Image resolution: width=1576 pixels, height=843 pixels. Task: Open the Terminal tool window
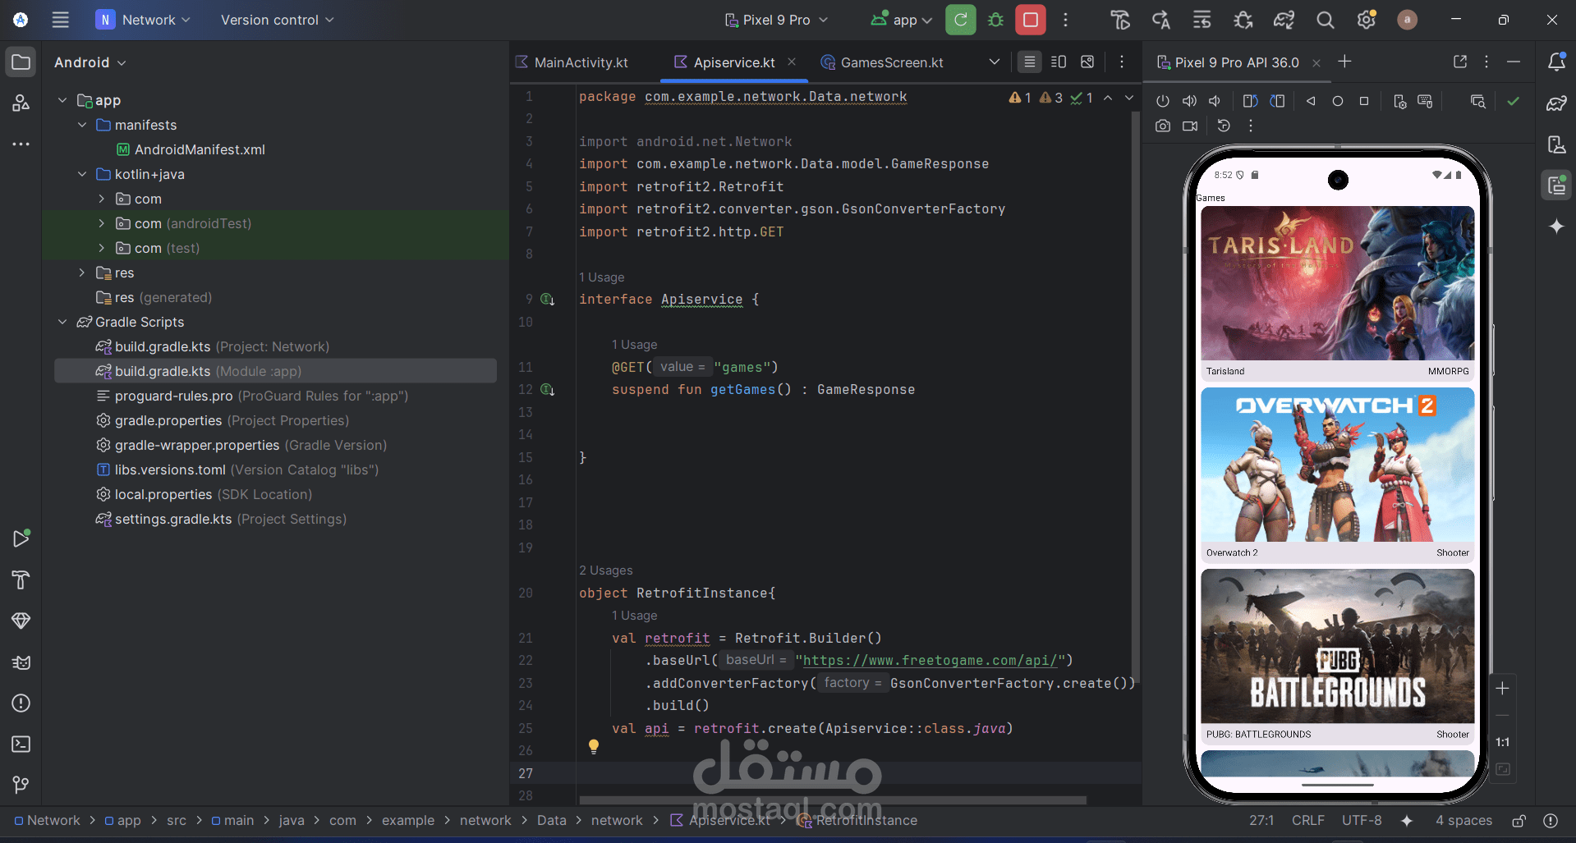coord(21,744)
